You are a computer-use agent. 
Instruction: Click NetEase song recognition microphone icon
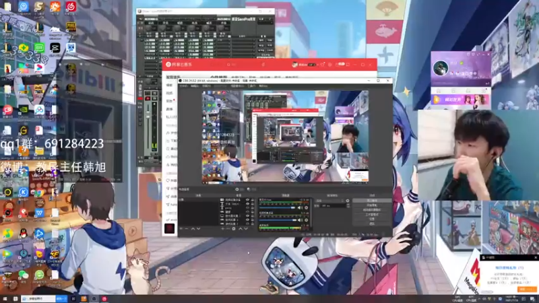coord(263,64)
